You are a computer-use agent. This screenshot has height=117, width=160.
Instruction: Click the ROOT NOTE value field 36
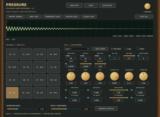pyautogui.click(x=71, y=58)
